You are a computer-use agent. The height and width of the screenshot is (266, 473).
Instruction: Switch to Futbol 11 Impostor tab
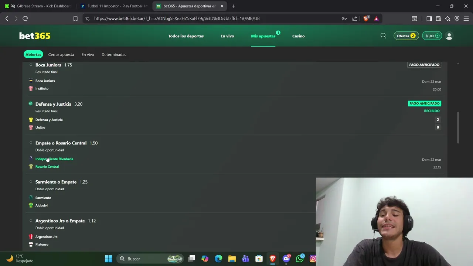(114, 6)
